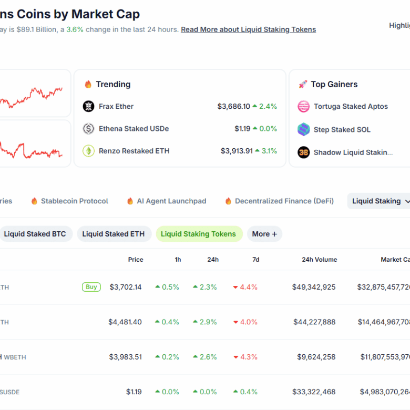The image size is (410, 410).
Task: Click the 24h volume $44,227,888
Action: coord(314,322)
